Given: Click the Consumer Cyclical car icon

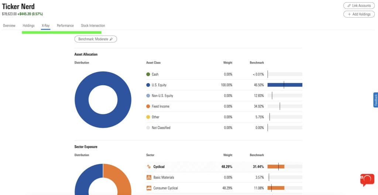Looking at the screenshot, I should click(149, 188).
